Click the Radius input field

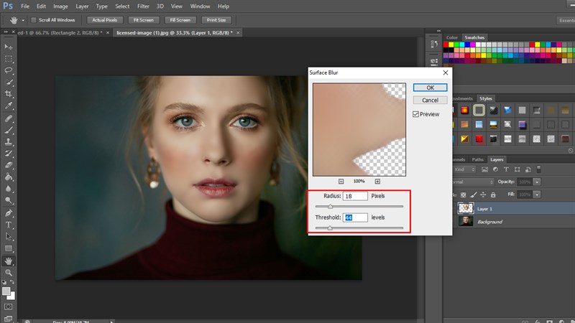(355, 196)
